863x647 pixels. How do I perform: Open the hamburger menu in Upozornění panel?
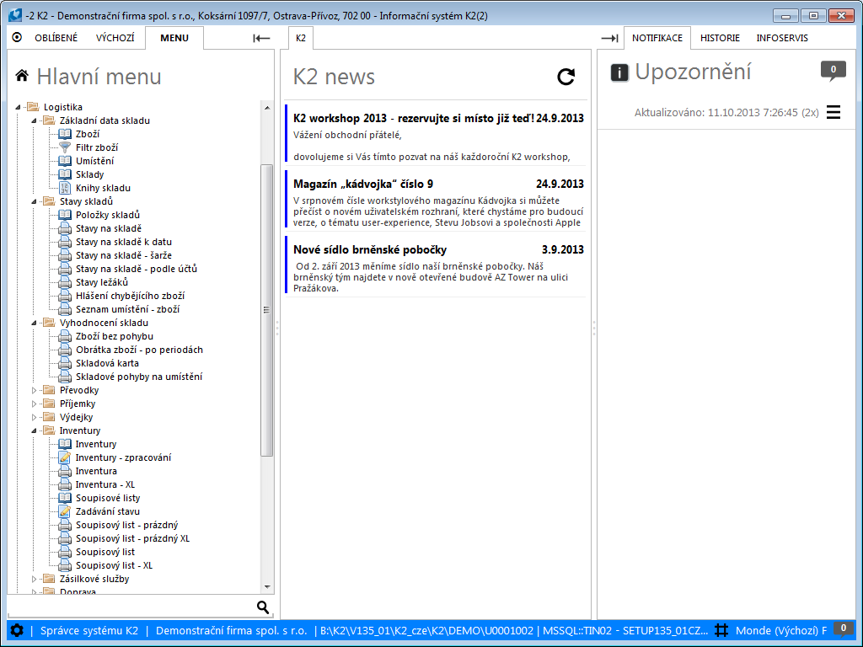834,112
